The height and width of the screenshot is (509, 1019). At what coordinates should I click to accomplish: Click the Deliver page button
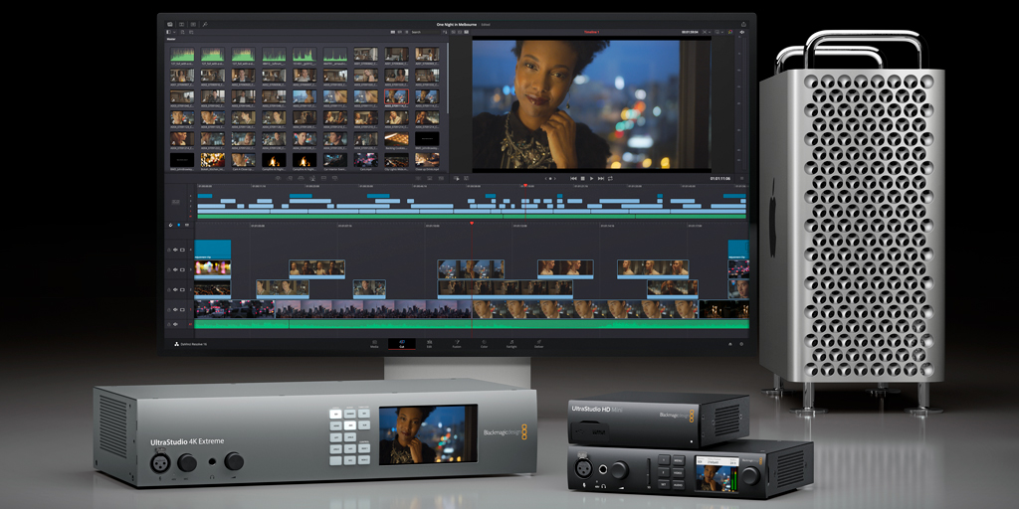tap(538, 344)
